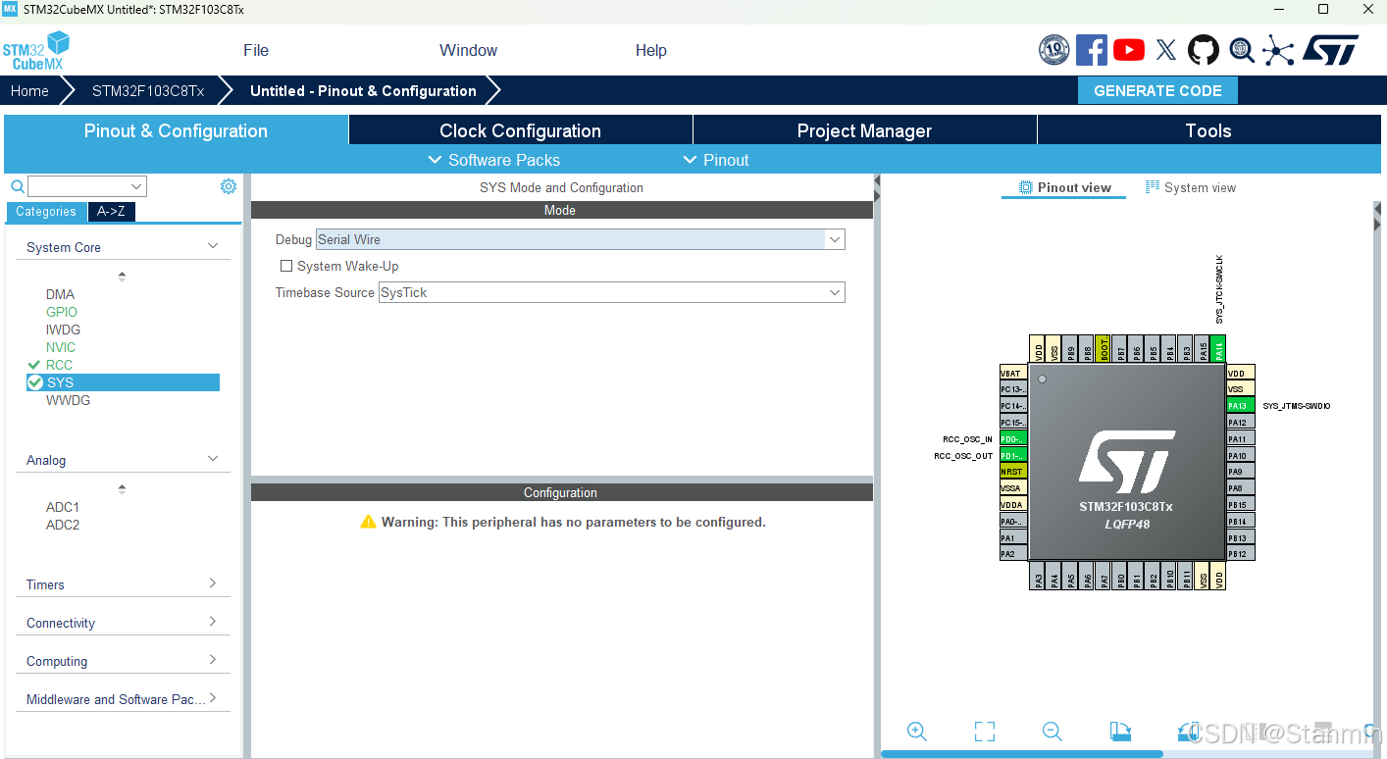Image resolution: width=1387 pixels, height=759 pixels.
Task: Click the ST network star icon
Action: coord(1278,50)
